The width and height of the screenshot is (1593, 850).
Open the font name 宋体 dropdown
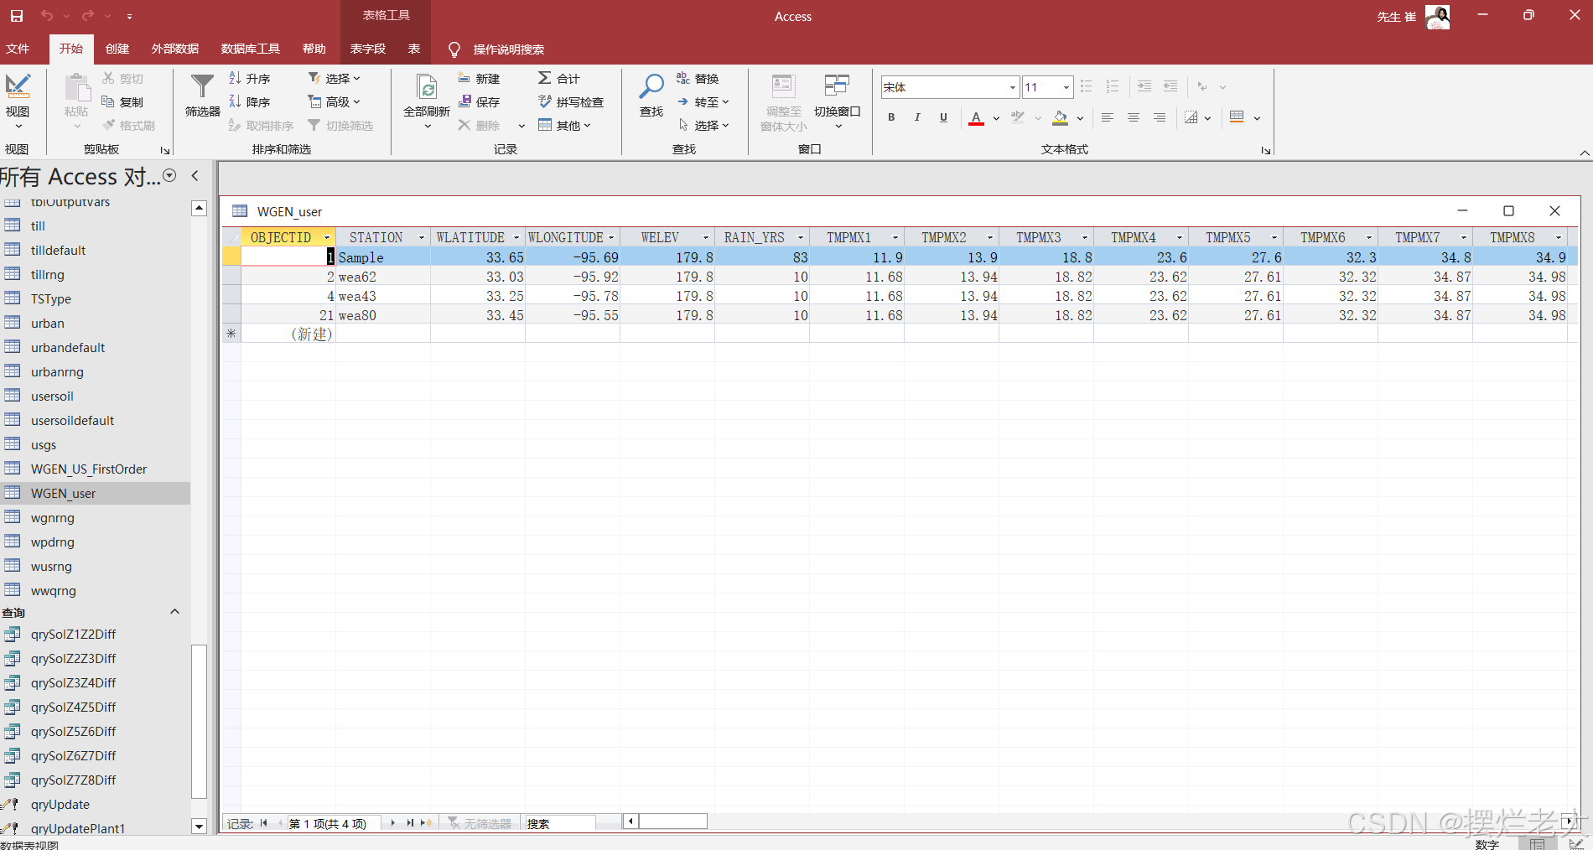[x=1012, y=87]
